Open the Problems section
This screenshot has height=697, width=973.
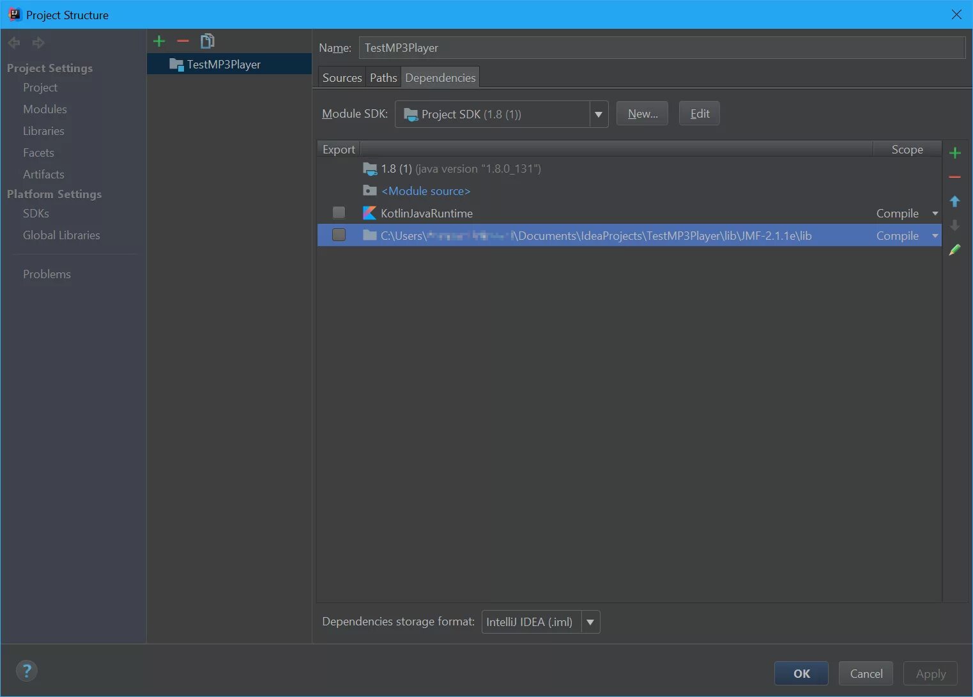[47, 274]
